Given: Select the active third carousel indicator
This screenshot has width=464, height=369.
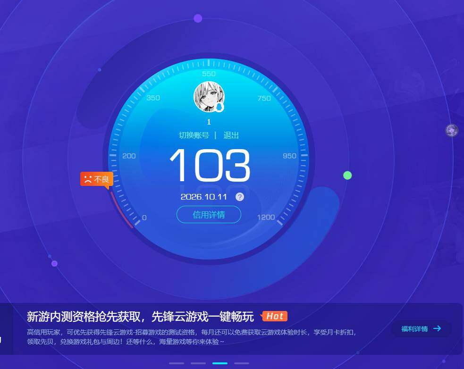Looking at the screenshot, I should point(220,363).
